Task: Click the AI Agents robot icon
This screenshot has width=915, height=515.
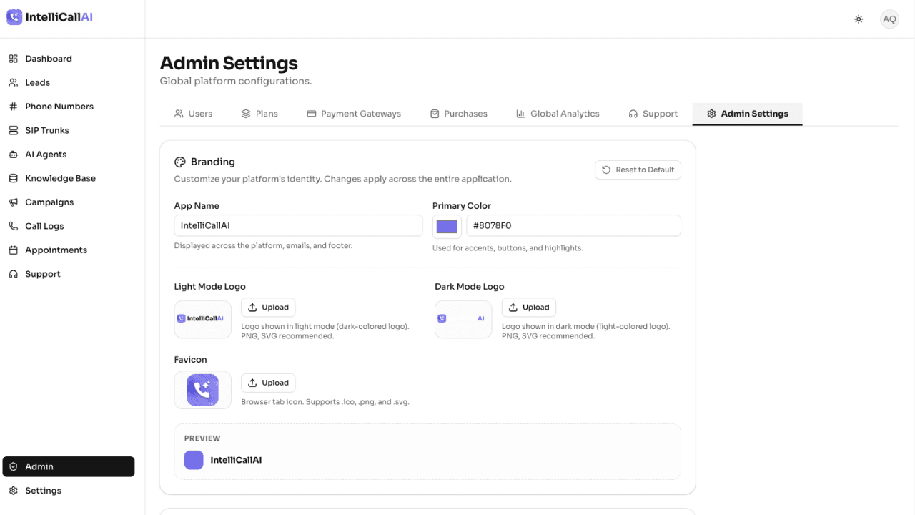Action: coord(13,154)
